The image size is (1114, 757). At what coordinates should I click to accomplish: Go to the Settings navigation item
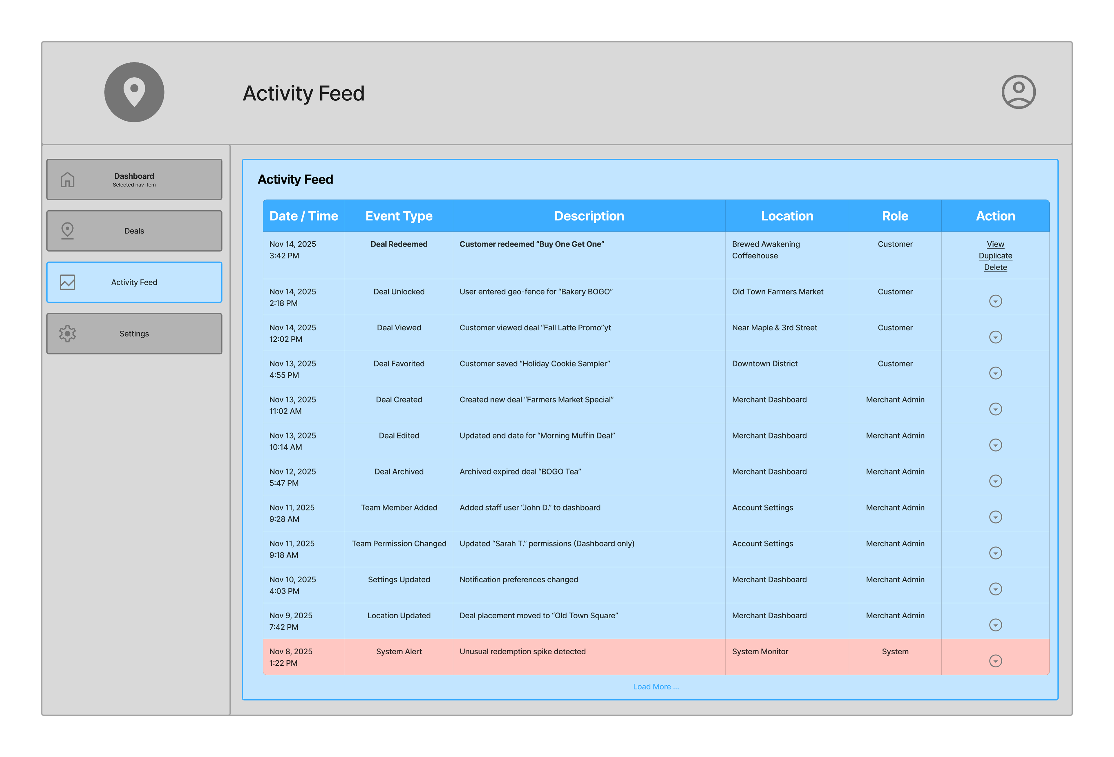134,334
